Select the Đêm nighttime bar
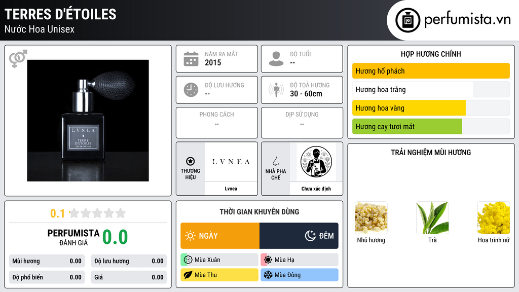Image resolution: width=519 pixels, height=292 pixels. (x=299, y=236)
